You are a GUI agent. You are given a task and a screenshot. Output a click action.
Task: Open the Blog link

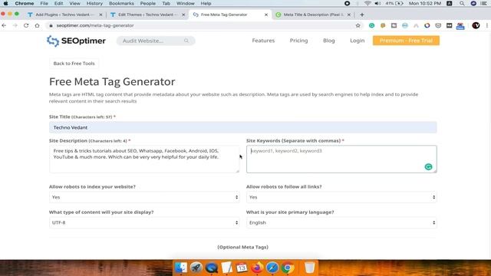coord(329,41)
